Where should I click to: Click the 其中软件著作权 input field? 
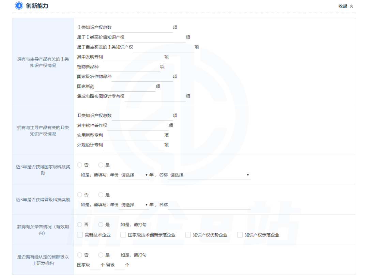(x=138, y=126)
